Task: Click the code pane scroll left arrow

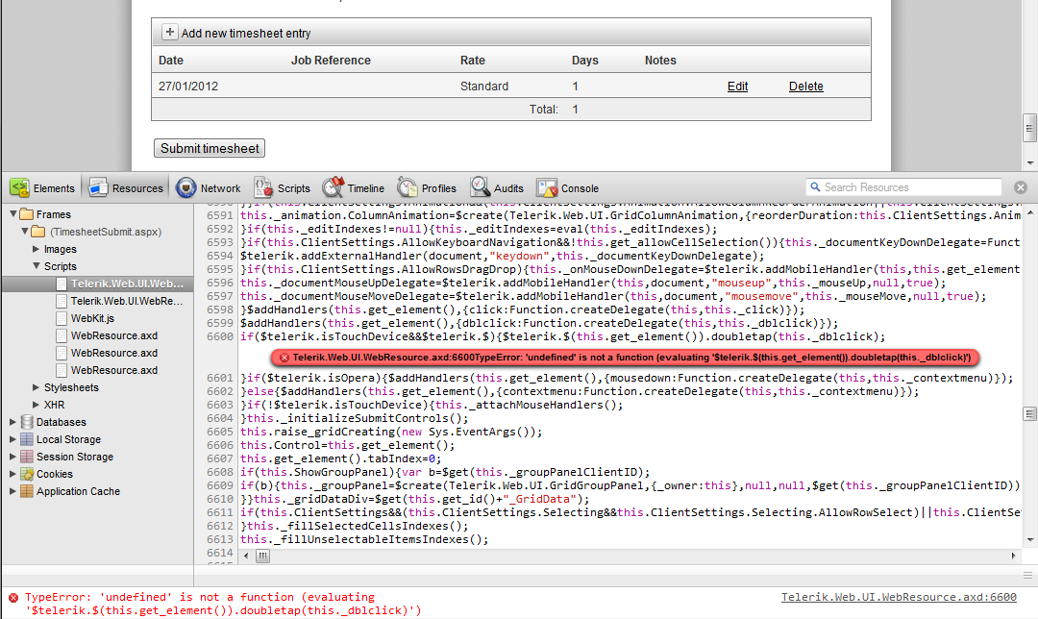Action: (x=246, y=557)
